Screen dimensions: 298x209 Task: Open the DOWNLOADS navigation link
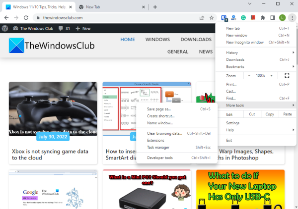tap(196, 40)
